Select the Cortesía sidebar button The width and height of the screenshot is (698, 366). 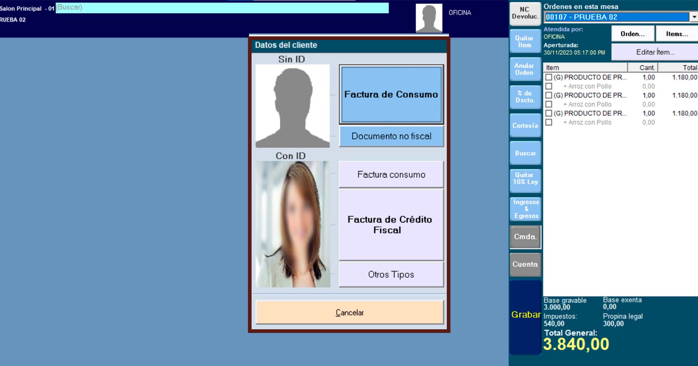[525, 125]
